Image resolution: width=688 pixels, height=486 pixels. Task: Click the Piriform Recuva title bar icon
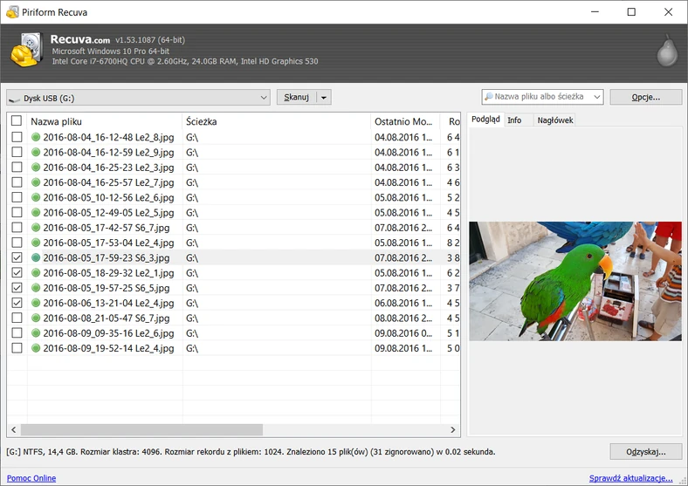[x=12, y=12]
